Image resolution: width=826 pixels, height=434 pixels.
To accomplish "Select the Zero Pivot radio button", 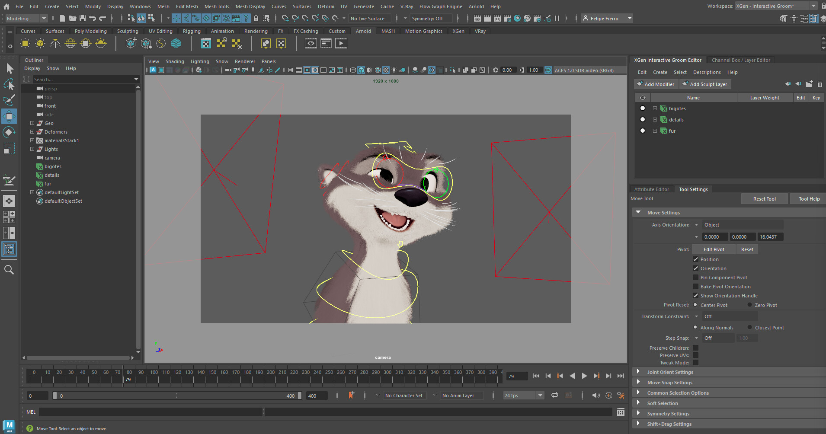I will point(749,305).
